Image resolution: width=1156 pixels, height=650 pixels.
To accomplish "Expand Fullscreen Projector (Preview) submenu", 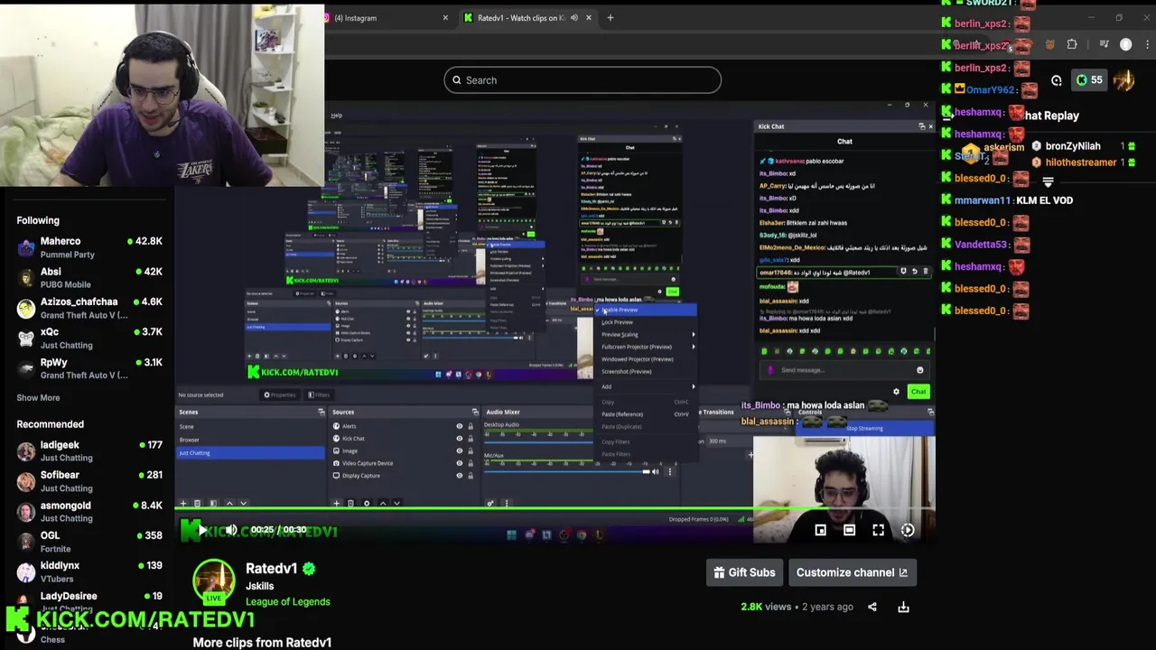I will pos(647,347).
